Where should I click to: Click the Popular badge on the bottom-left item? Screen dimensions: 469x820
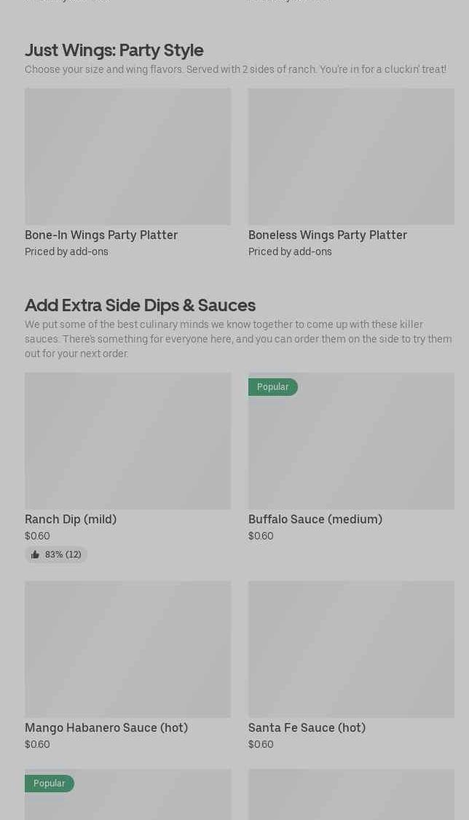[50, 784]
